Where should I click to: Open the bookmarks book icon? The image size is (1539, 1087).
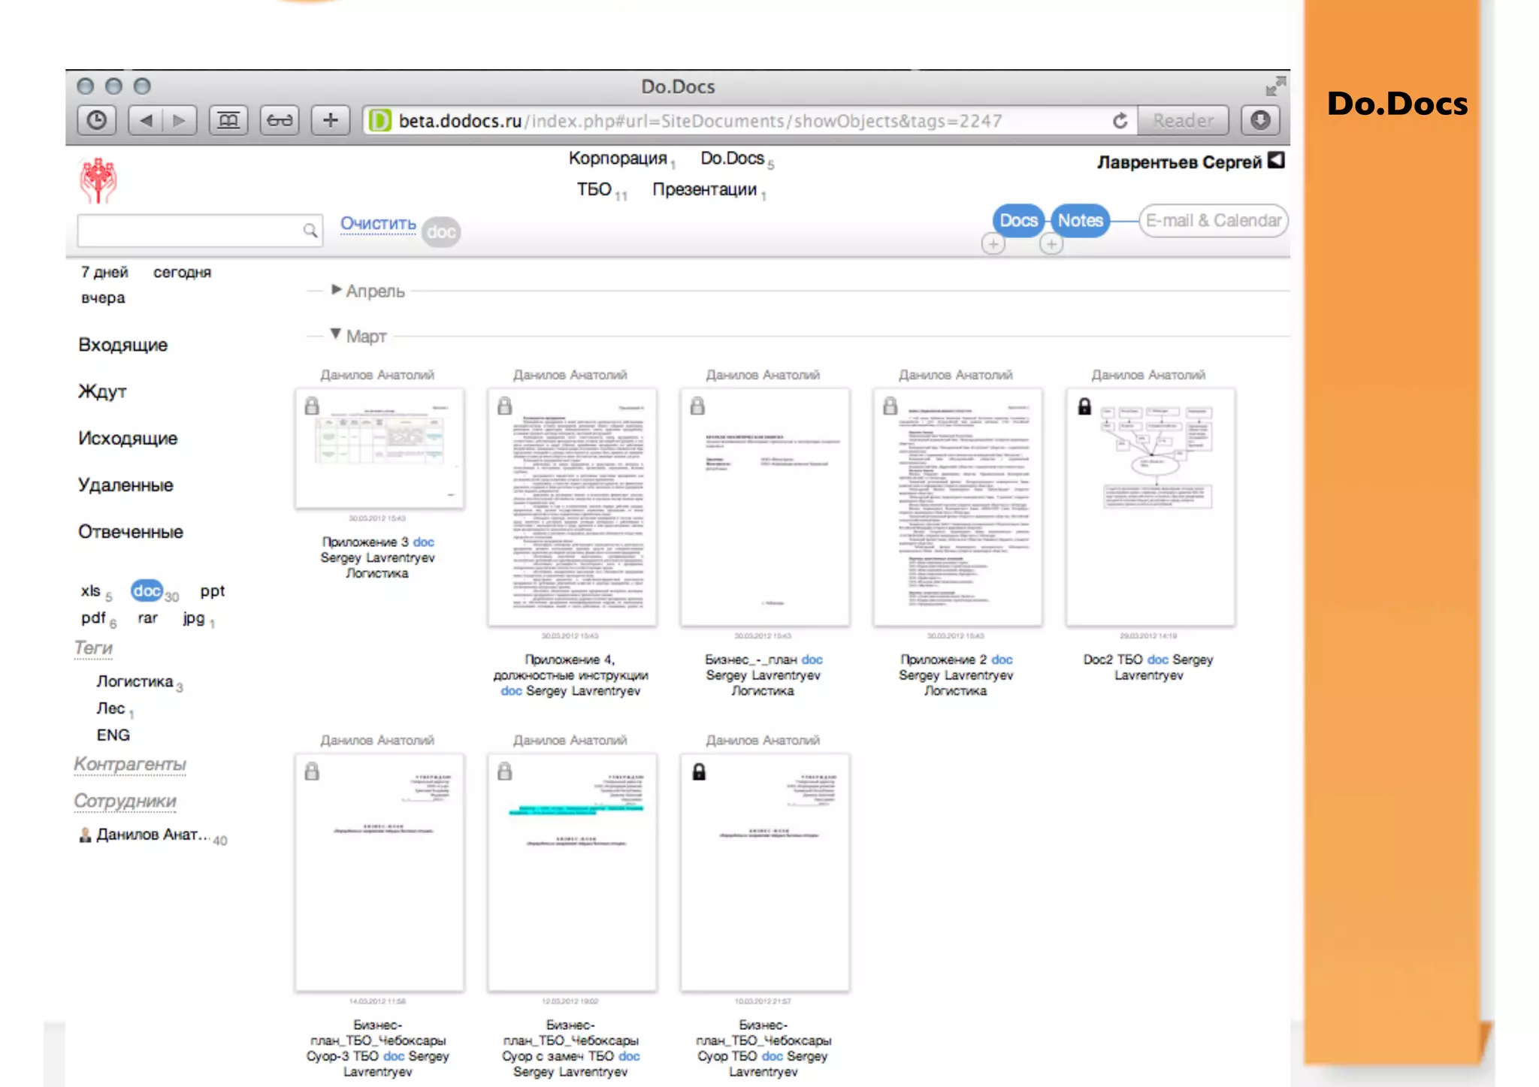(228, 121)
